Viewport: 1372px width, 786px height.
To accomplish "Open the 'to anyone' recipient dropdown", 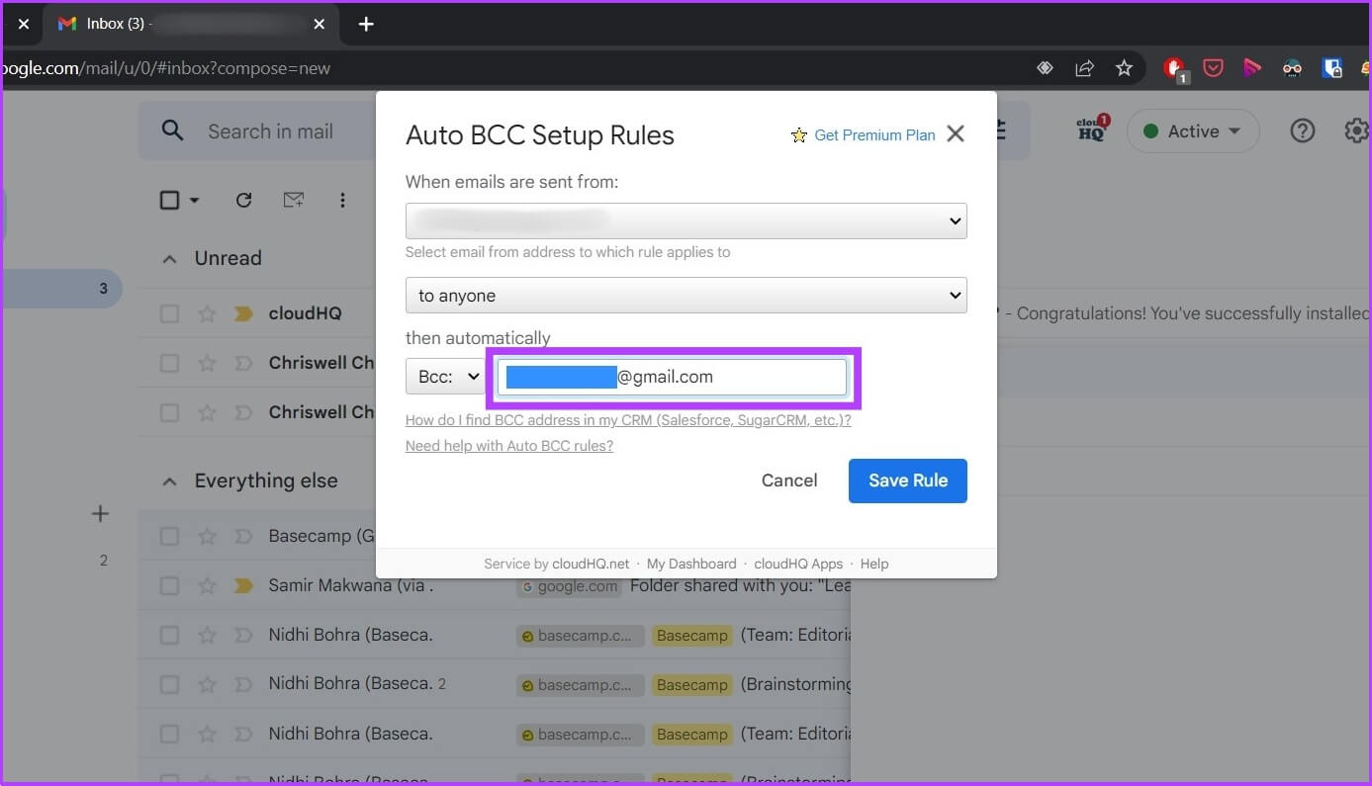I will coord(686,295).
